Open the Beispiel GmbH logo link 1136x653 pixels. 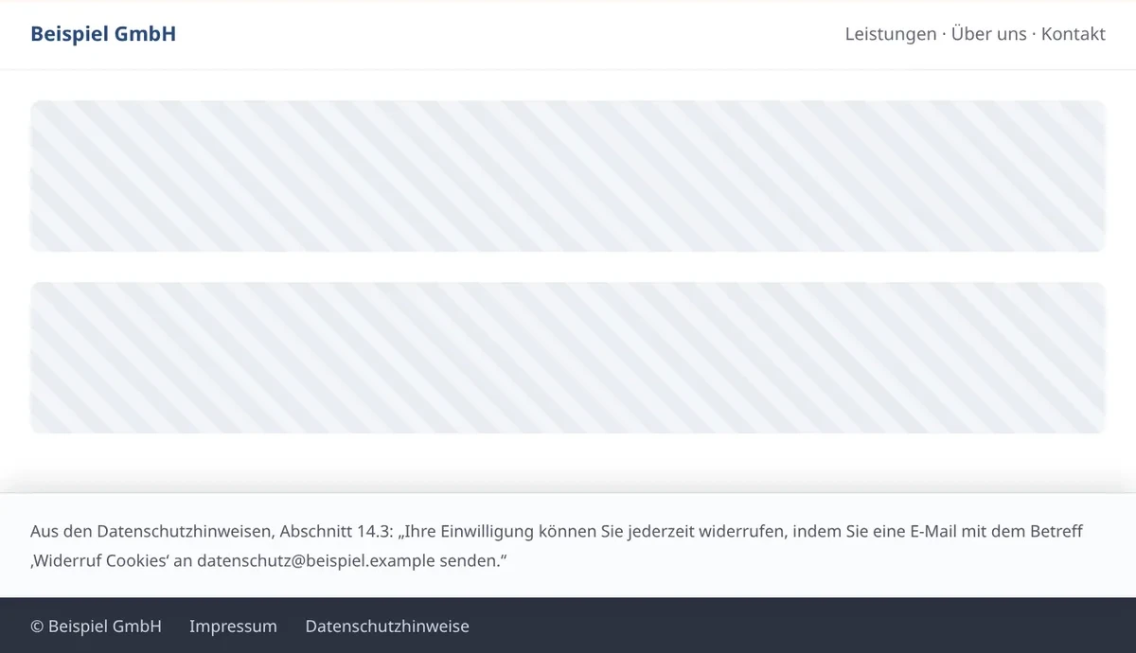click(x=103, y=34)
